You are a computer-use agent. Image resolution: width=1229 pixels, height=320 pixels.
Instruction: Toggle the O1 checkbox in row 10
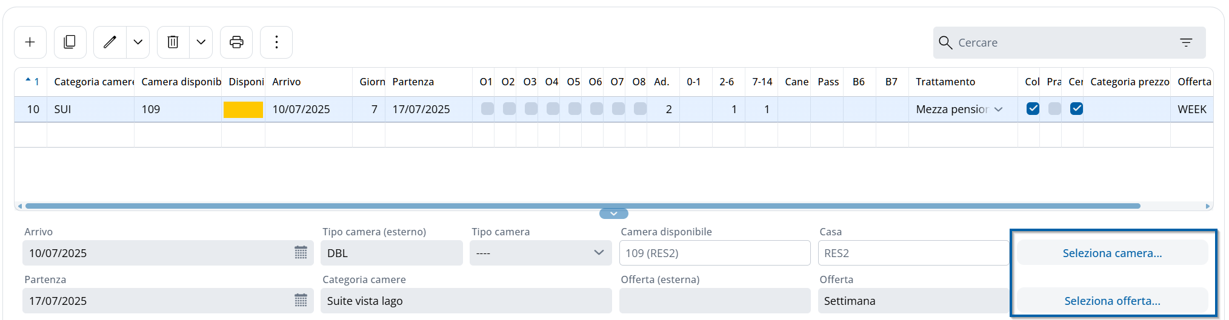[487, 109]
